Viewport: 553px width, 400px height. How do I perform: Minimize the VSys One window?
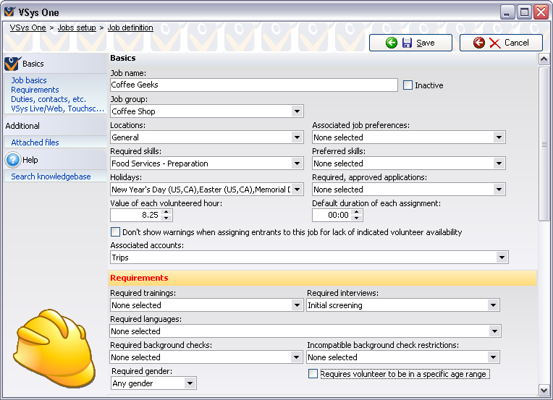pyautogui.click(x=507, y=12)
